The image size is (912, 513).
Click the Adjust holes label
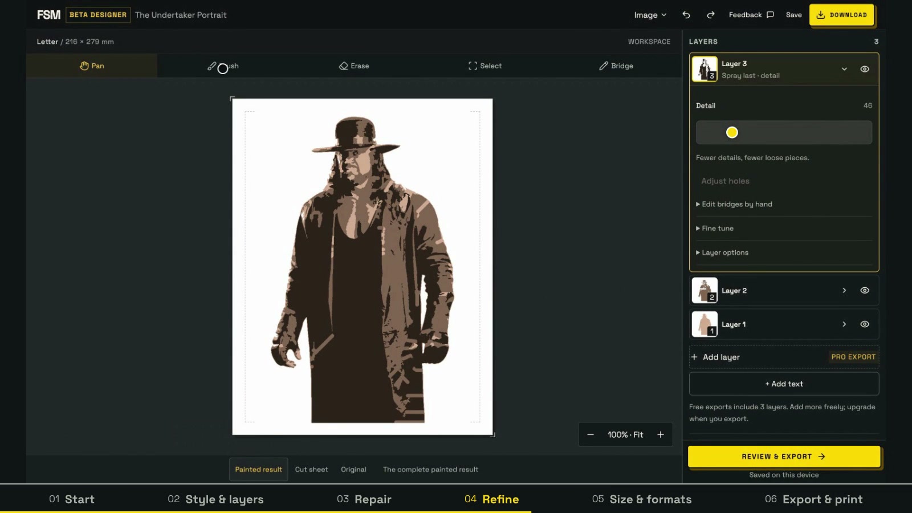pyautogui.click(x=725, y=181)
